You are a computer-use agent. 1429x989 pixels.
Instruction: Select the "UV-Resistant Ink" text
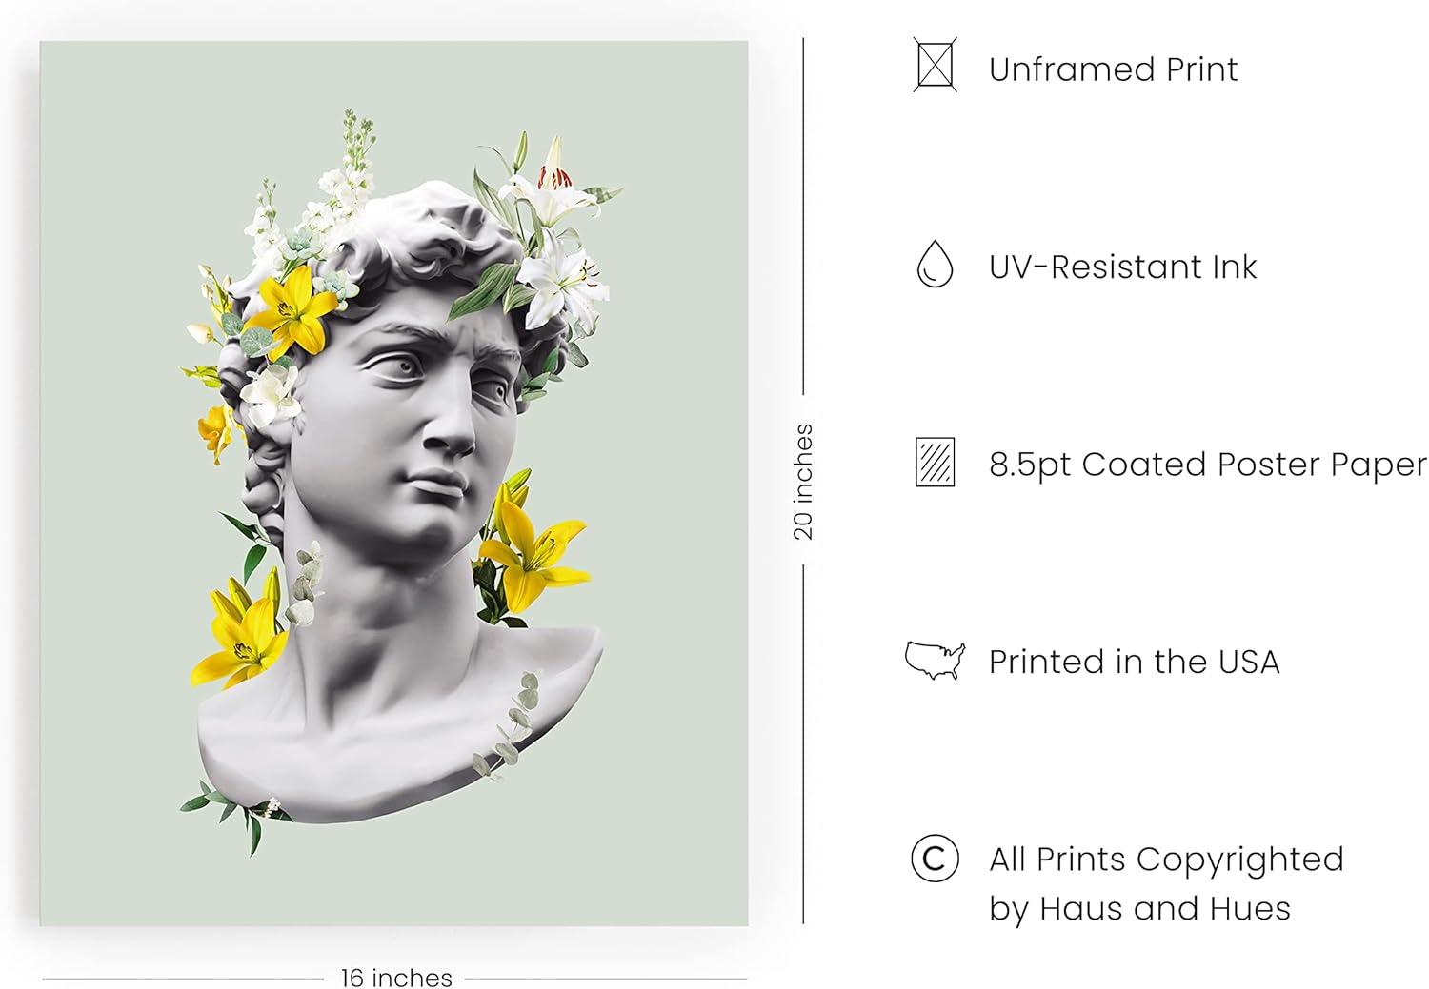[1122, 267]
